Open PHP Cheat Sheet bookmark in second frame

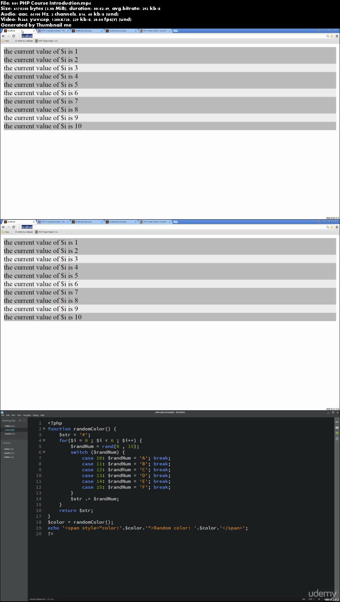click(47, 232)
